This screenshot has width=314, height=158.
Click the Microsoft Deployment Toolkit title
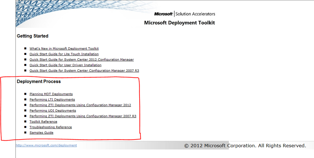(x=179, y=23)
